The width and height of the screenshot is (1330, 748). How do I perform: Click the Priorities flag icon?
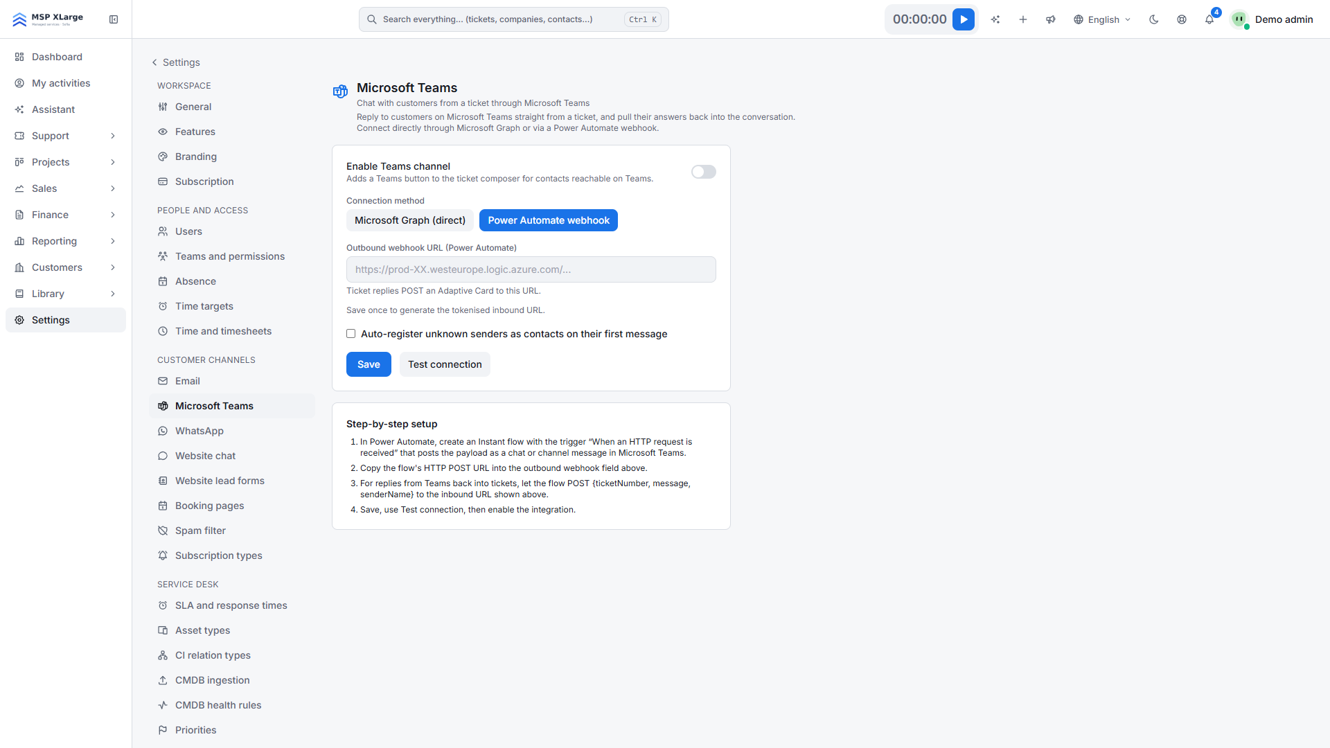pos(163,730)
